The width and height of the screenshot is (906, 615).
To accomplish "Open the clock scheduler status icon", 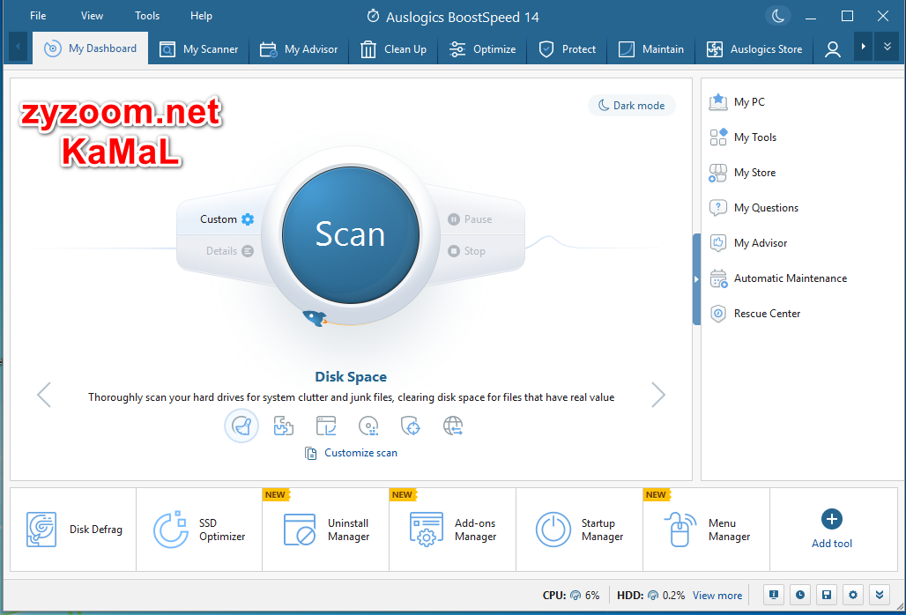I will [x=799, y=595].
